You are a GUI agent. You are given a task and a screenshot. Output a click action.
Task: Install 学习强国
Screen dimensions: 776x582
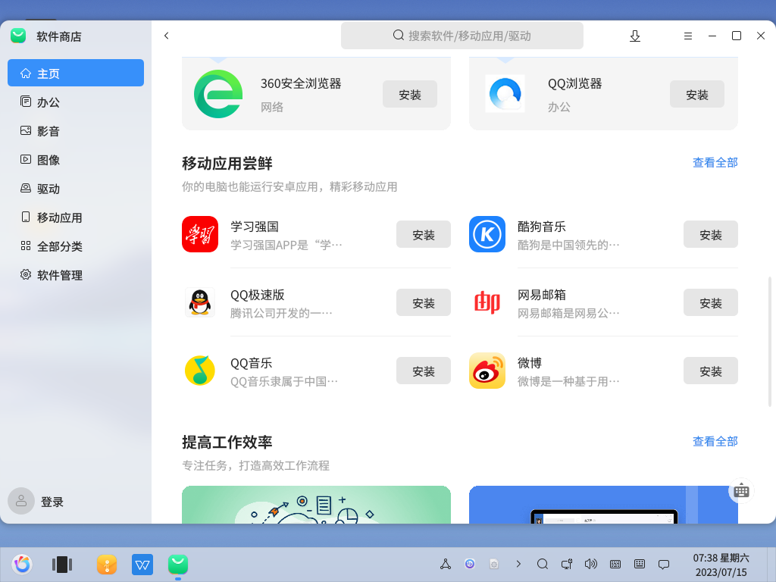point(424,234)
